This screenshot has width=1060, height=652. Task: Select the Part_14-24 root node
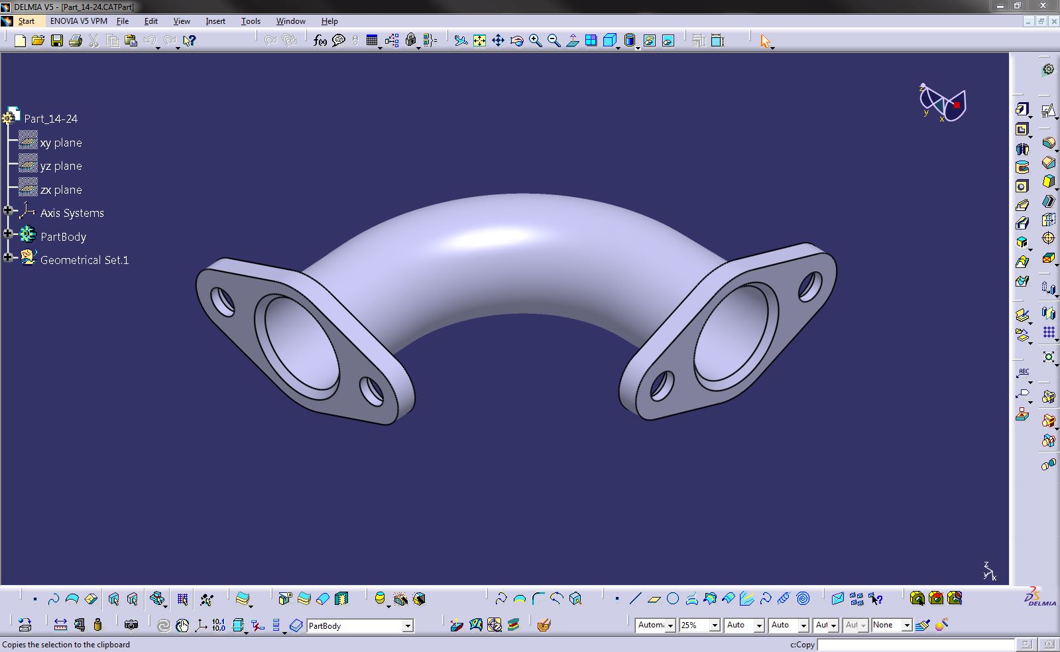(x=50, y=119)
